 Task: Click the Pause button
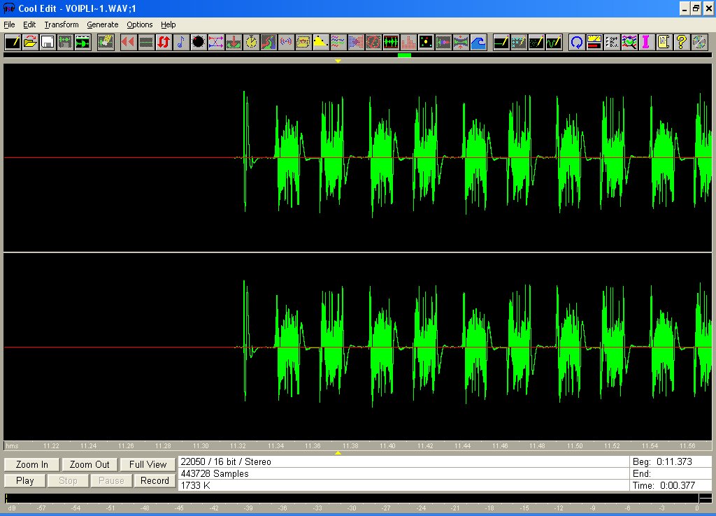[111, 480]
